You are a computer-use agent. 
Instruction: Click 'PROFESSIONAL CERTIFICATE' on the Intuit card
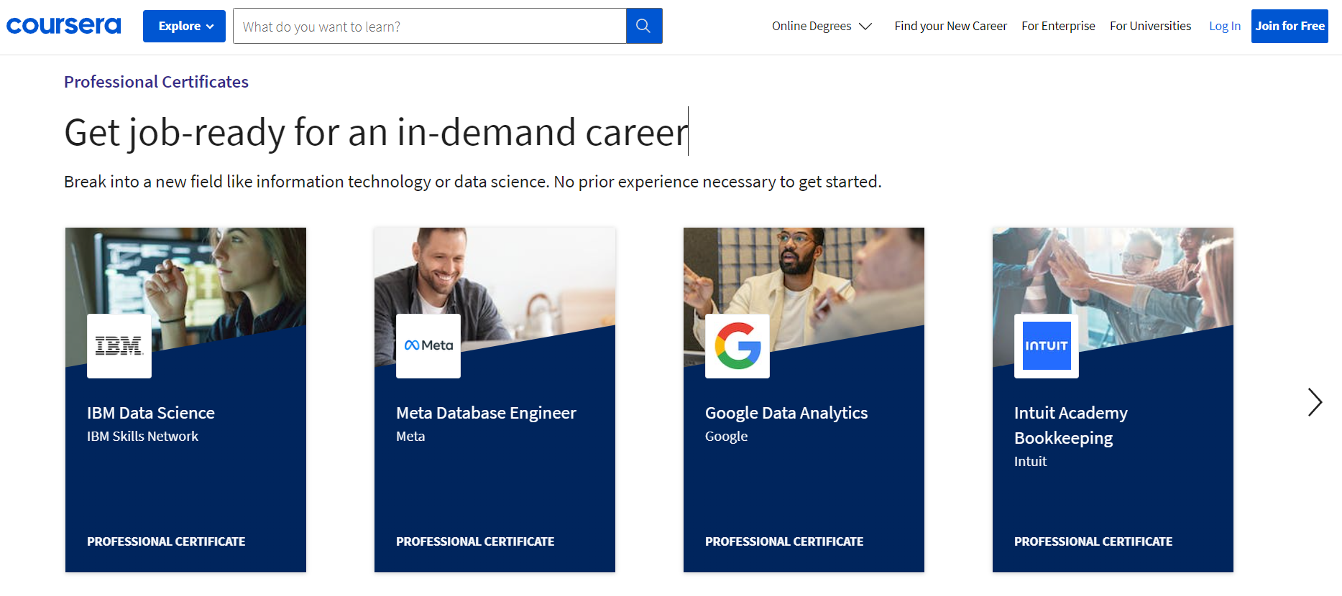[x=1093, y=541]
